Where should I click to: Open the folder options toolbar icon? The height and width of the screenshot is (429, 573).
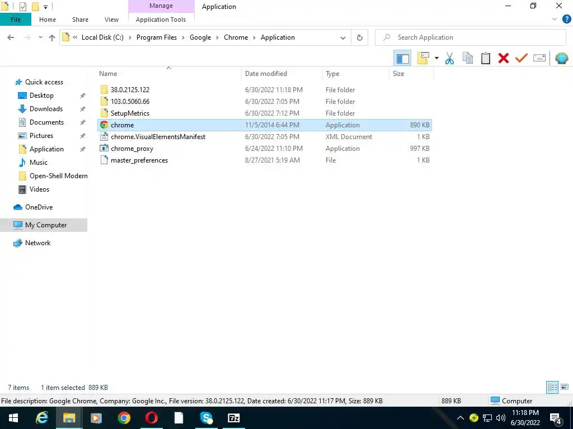click(x=423, y=58)
